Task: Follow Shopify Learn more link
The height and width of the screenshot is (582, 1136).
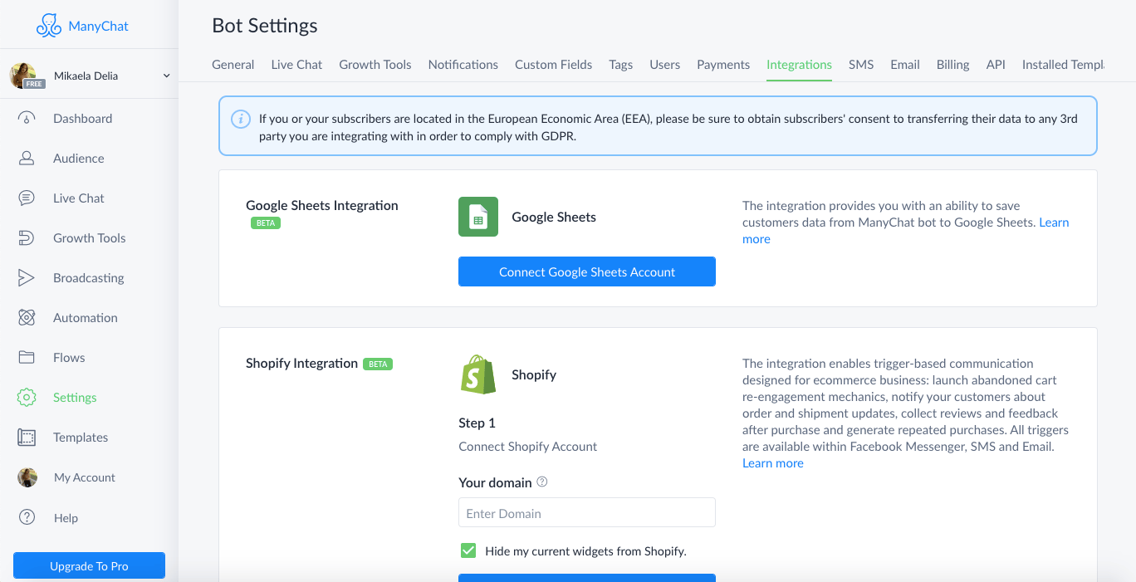Action: pyautogui.click(x=773, y=462)
